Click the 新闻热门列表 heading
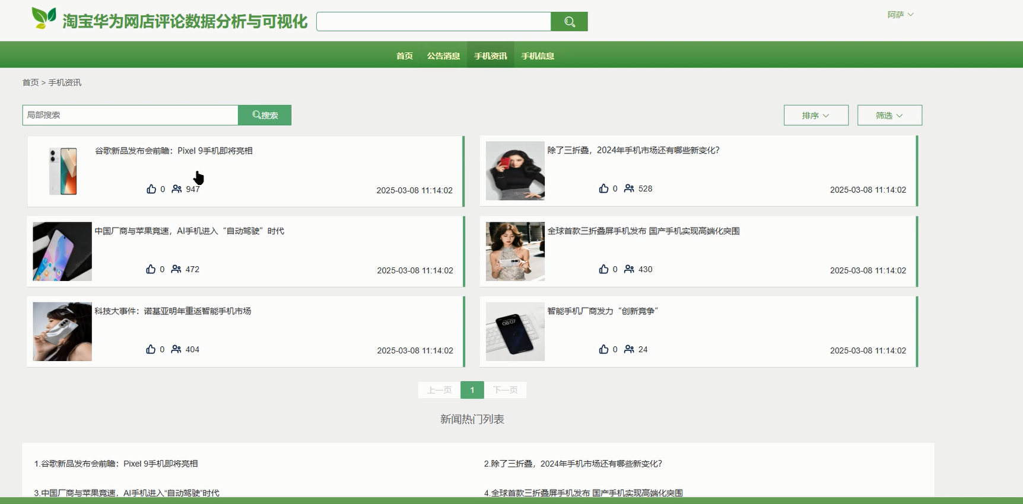The width and height of the screenshot is (1023, 504). pyautogui.click(x=472, y=419)
